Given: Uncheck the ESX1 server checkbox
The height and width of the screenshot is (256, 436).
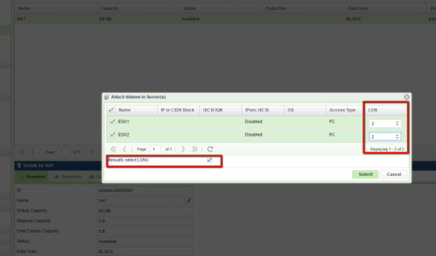Looking at the screenshot, I should (x=112, y=121).
